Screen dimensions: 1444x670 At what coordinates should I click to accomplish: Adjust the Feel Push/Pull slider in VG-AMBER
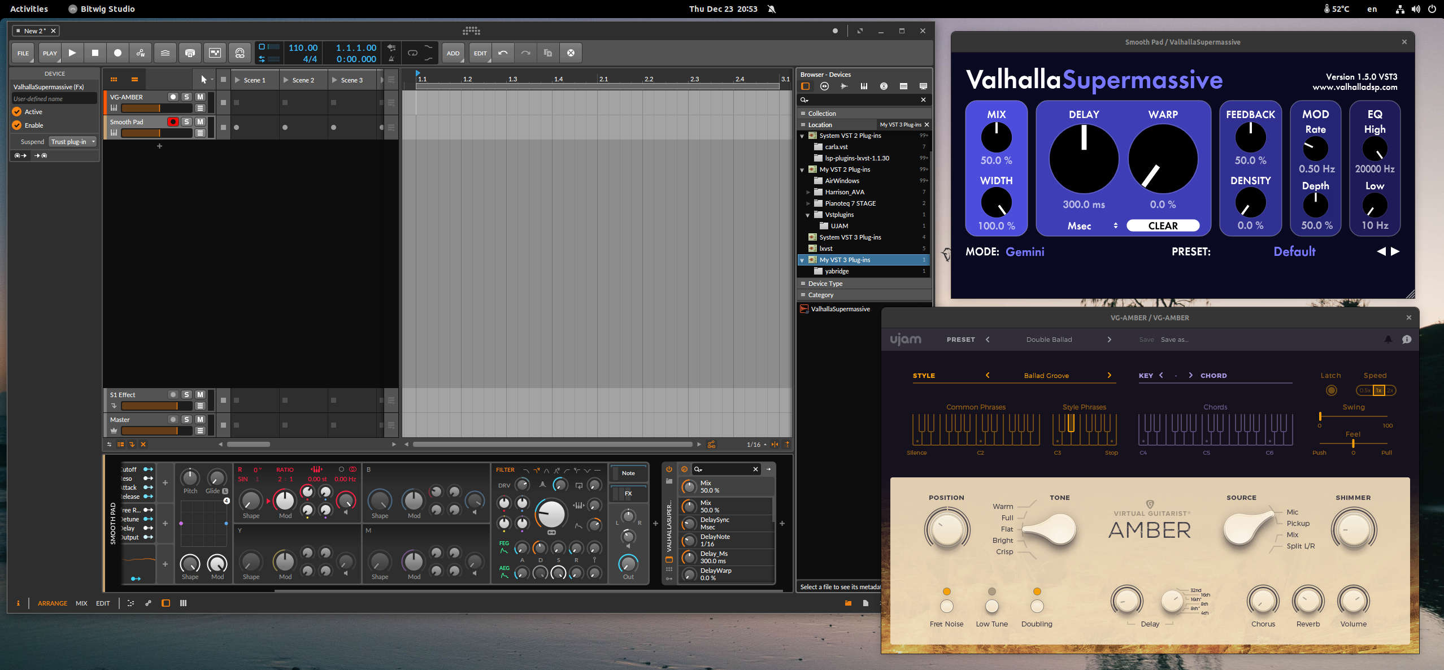click(1353, 444)
